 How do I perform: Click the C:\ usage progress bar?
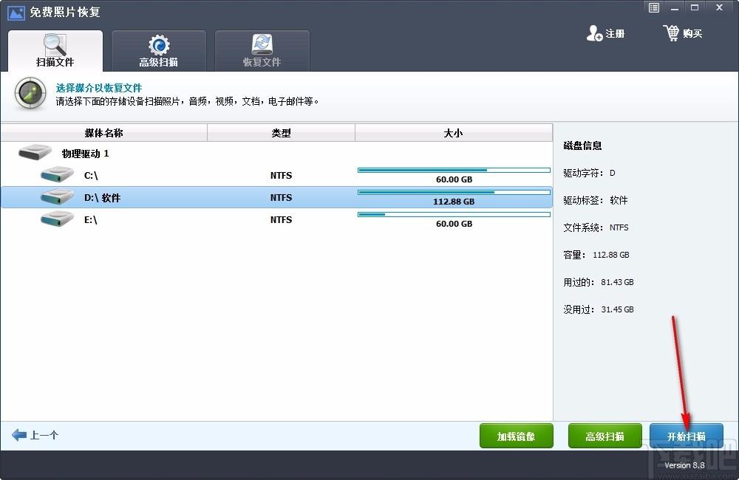pyautogui.click(x=454, y=170)
